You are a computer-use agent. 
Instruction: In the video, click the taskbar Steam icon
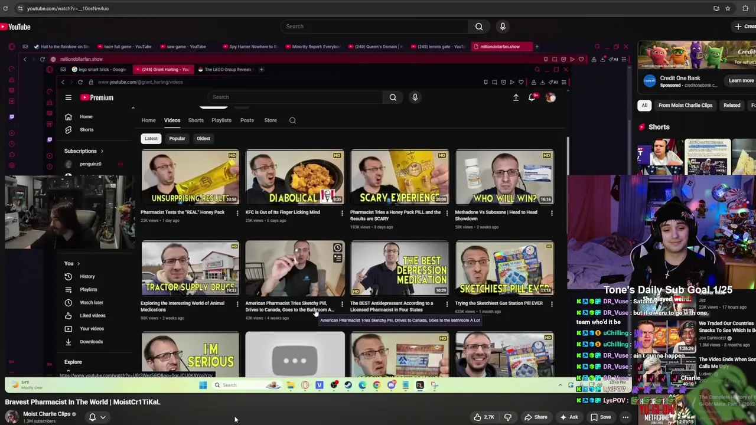(x=348, y=385)
